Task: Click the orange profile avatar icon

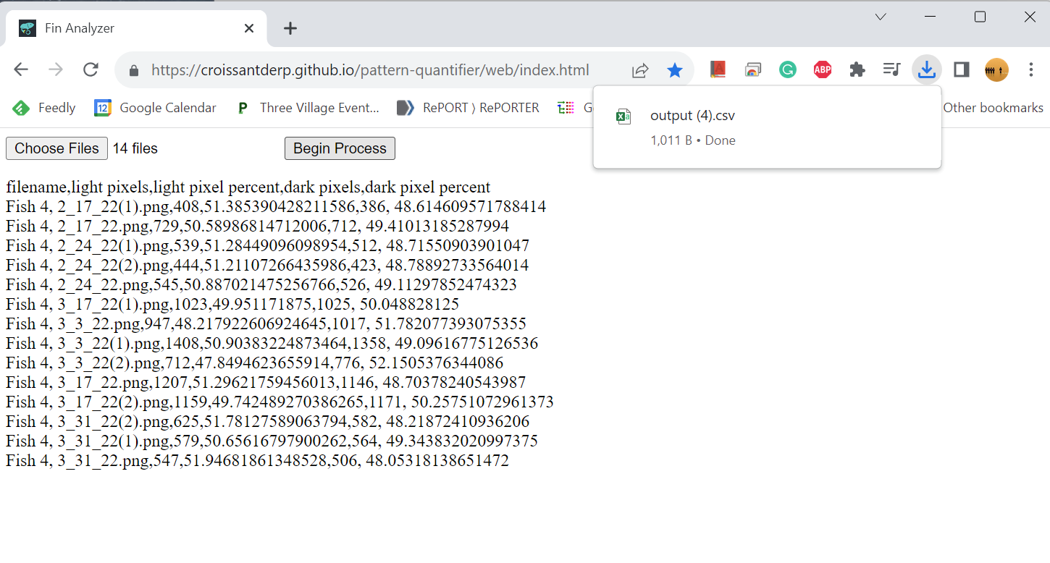Action: [996, 69]
